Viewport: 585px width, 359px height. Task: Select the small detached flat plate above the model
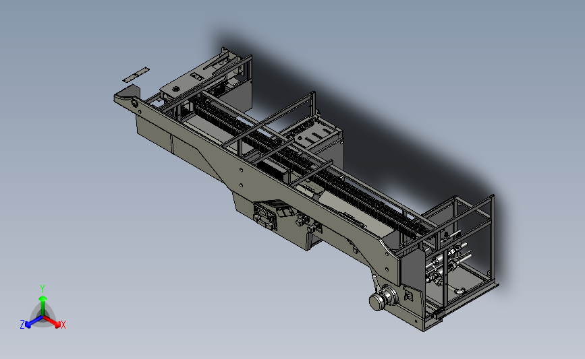tap(136, 75)
